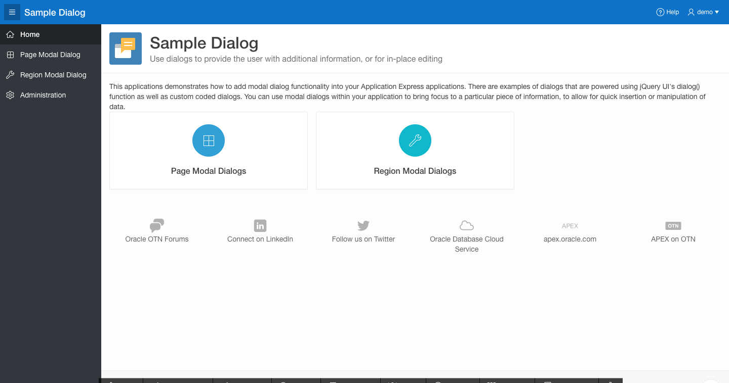729x383 pixels.
Task: Click the APEX logo above apex.oracle.com
Action: [570, 226]
